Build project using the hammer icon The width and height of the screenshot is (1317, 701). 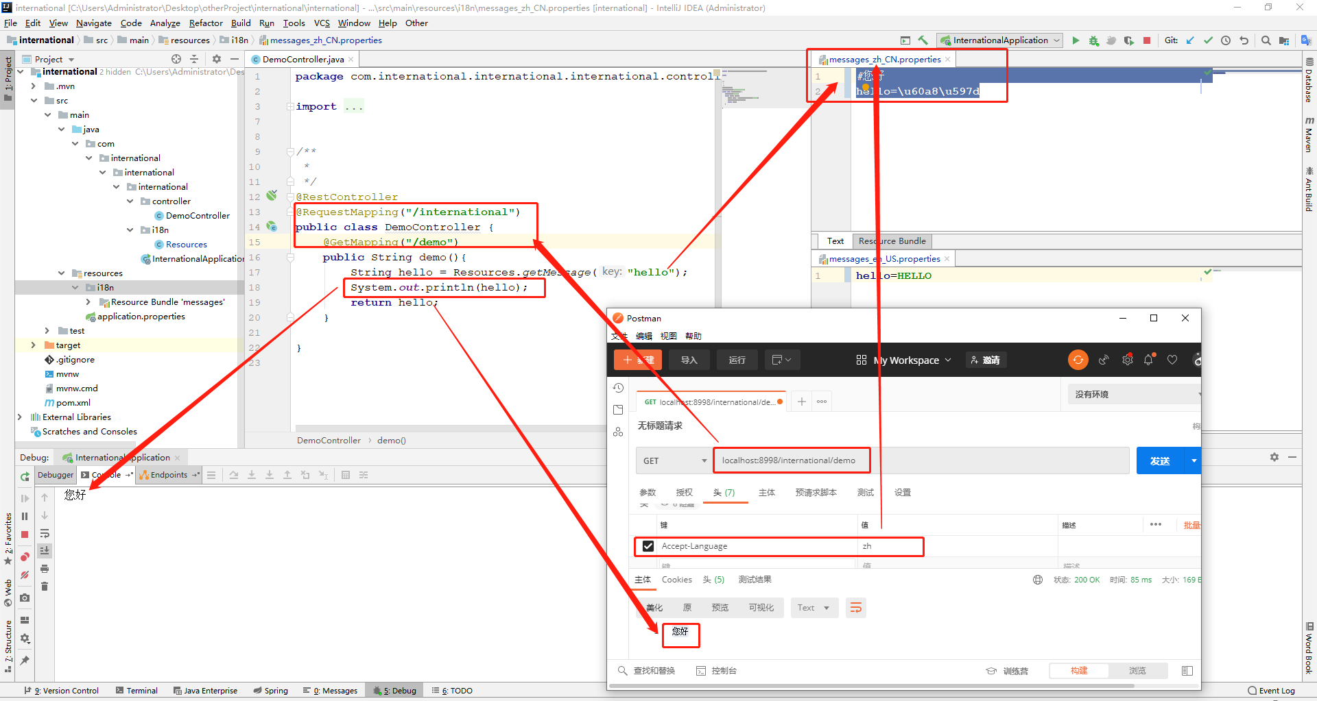pos(923,40)
